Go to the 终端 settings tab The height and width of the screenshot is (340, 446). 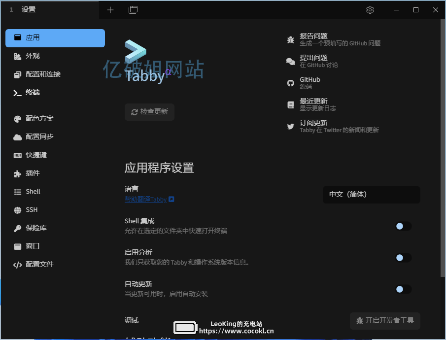point(55,93)
